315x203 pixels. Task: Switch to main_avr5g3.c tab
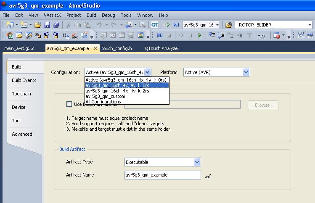click(19, 48)
